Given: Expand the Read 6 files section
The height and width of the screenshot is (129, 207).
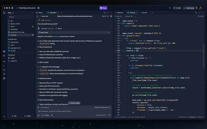Looking at the screenshot, I should (x=74, y=33).
